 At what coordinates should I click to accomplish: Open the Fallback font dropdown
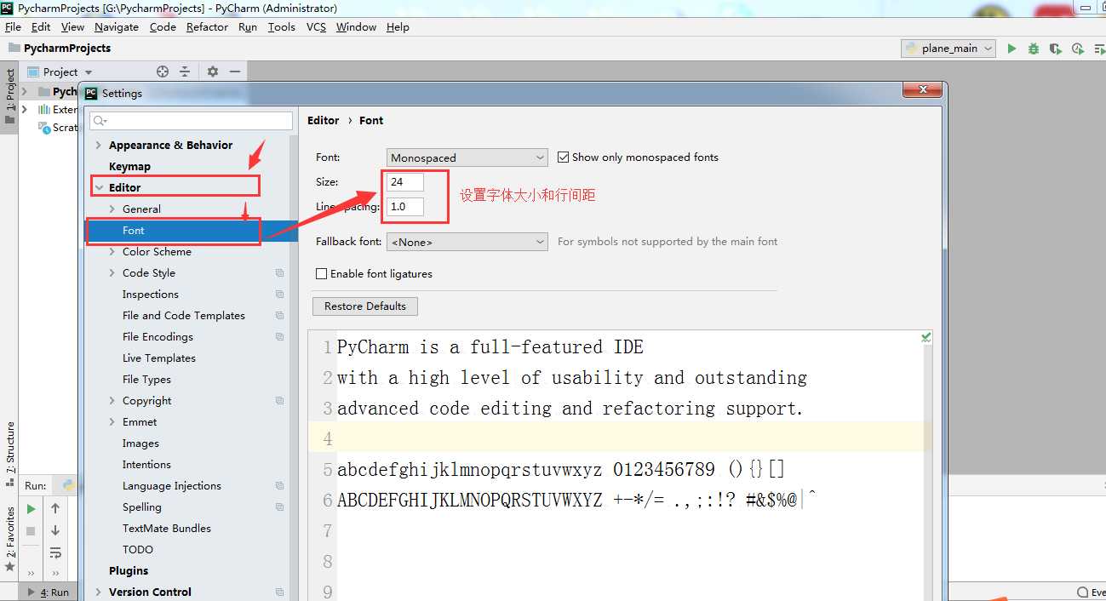[467, 242]
